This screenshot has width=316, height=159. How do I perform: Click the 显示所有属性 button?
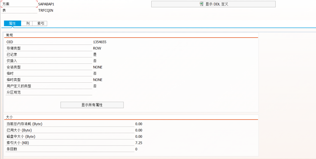92,105
